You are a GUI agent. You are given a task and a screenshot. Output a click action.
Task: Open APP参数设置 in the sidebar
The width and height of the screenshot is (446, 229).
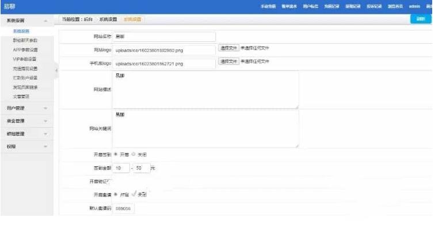click(x=25, y=50)
